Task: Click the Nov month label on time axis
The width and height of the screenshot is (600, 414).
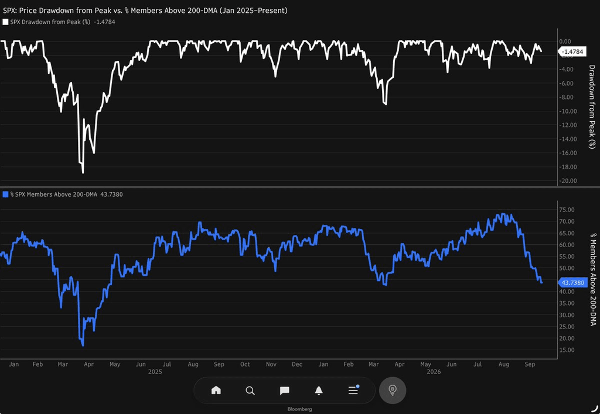Action: (271, 364)
